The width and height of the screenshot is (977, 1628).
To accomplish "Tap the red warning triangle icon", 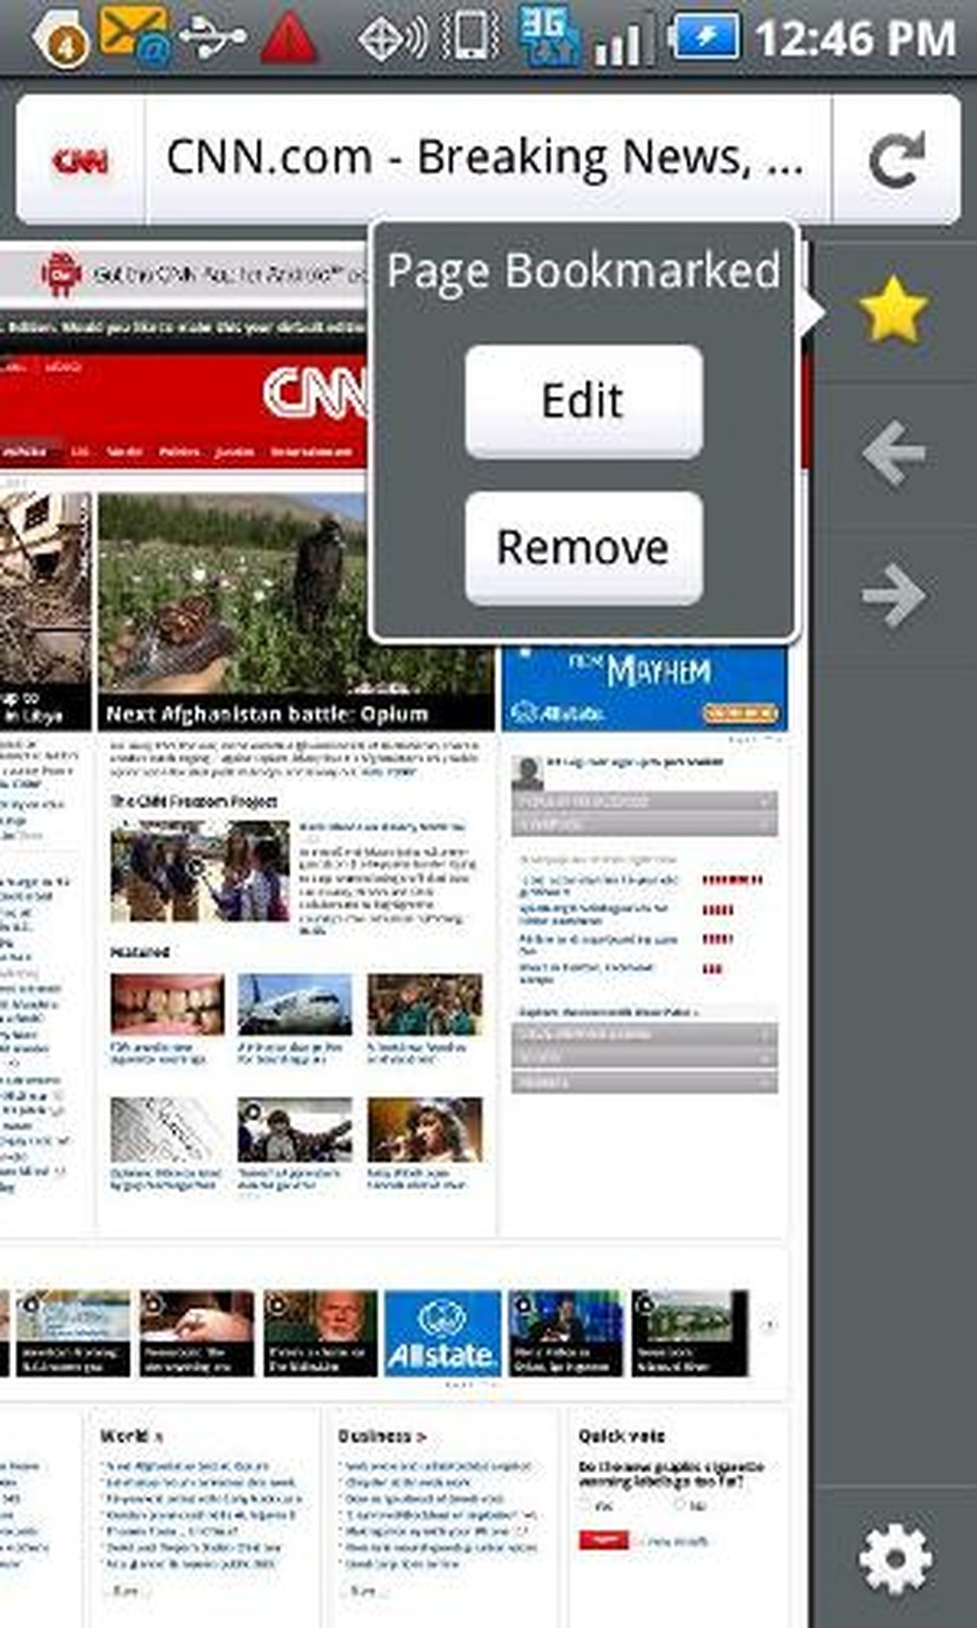I will coord(288,37).
